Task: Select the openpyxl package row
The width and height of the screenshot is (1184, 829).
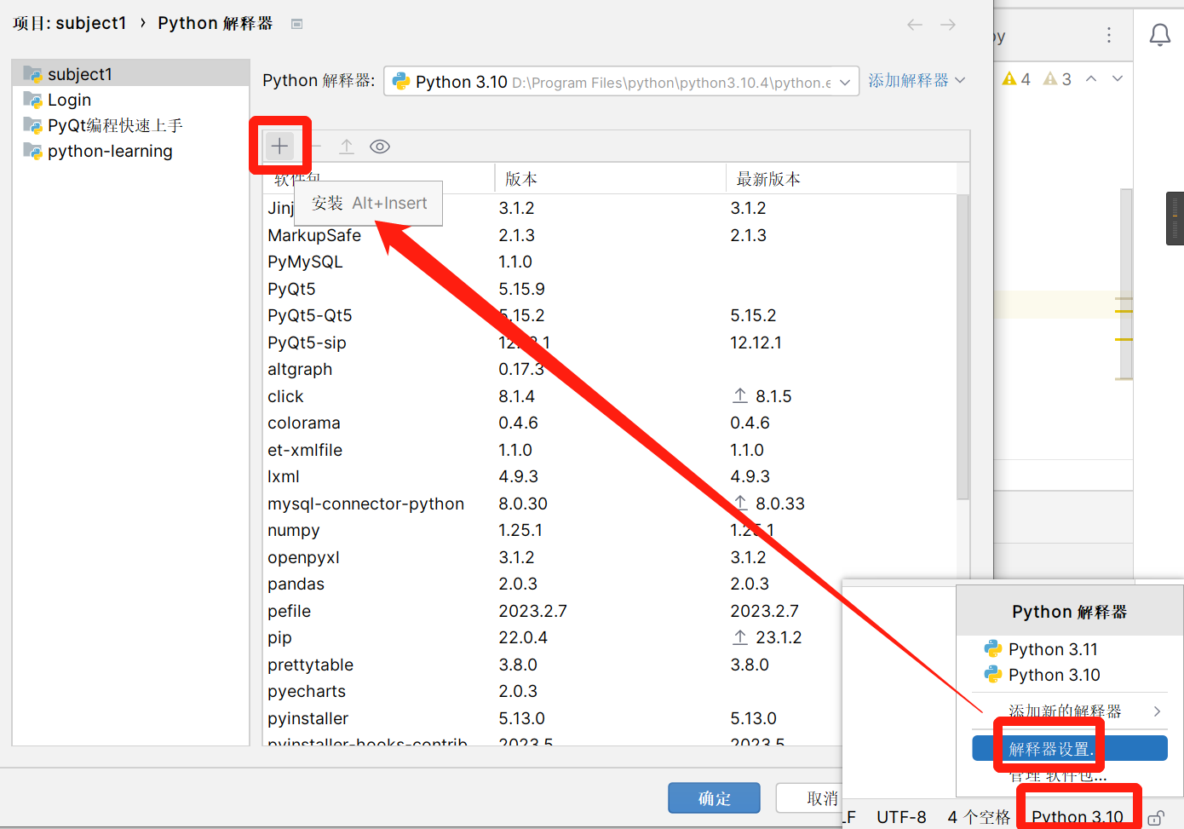Action: point(609,557)
